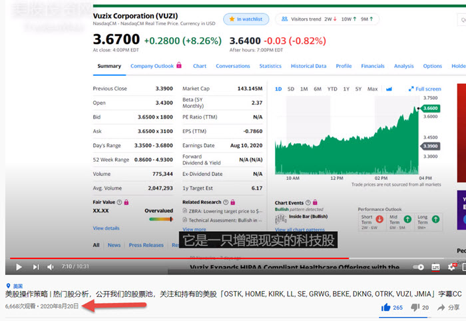This screenshot has height=321, width=466.
Task: Switch chart type with area-chart icon
Action: (x=389, y=89)
